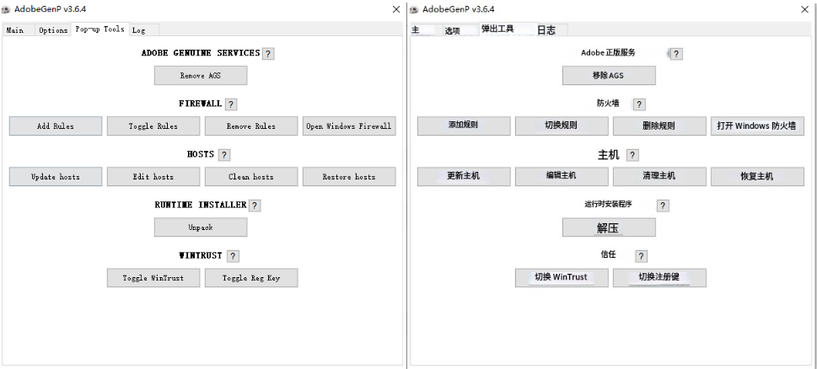Image resolution: width=817 pixels, height=369 pixels.
Task: Click Open Windows Firewall button
Action: tap(349, 126)
